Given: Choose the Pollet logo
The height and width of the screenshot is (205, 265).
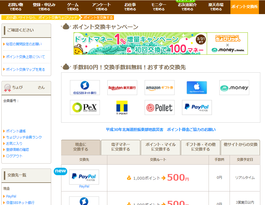Looking at the screenshot, I should click(160, 107).
